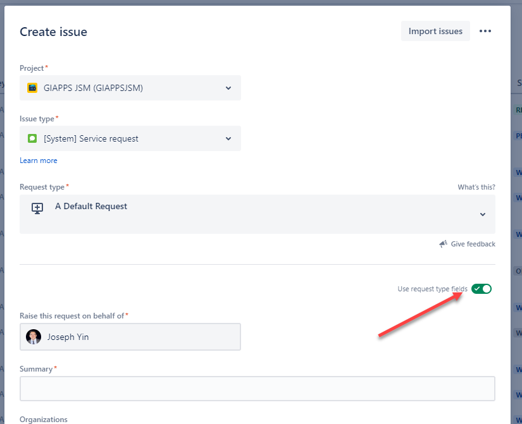Click the Create issue heading text
Viewport: 522px width, 424px height.
point(53,32)
